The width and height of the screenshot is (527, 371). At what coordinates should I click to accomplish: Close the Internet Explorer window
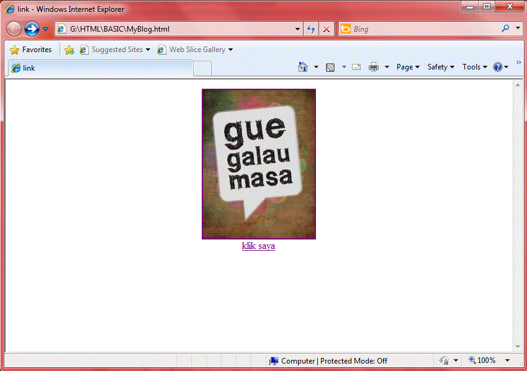tap(510, 6)
